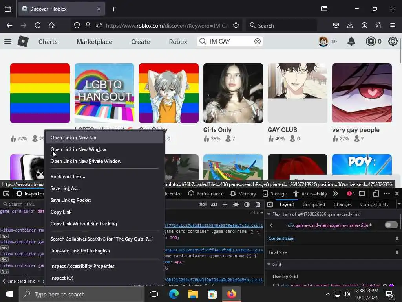Toggle light color scheme simulation
Image resolution: width=402 pixels, height=302 pixels.
(x=236, y=204)
